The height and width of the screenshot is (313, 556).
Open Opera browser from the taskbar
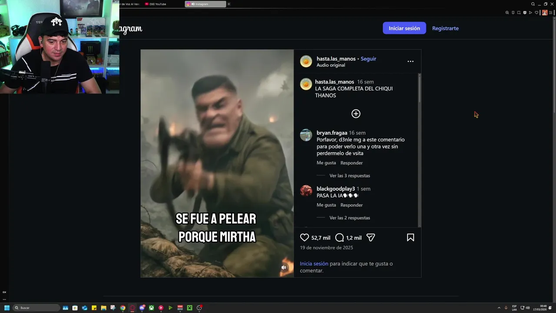pos(132,308)
